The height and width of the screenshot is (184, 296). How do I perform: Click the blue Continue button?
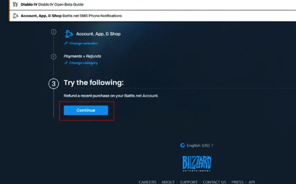(x=86, y=110)
